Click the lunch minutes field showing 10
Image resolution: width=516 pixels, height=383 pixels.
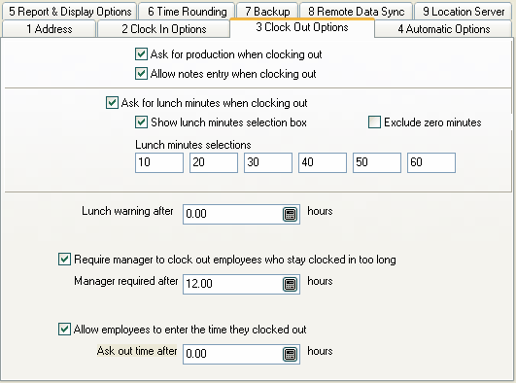click(x=159, y=162)
